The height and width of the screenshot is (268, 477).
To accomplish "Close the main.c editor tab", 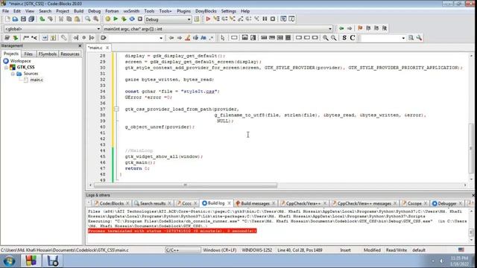I will [x=107, y=48].
